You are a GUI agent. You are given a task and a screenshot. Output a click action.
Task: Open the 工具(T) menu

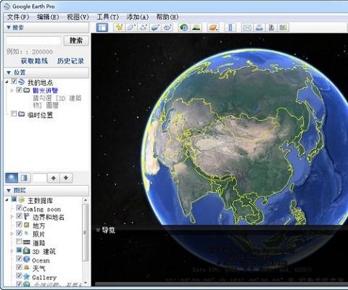[x=108, y=17]
